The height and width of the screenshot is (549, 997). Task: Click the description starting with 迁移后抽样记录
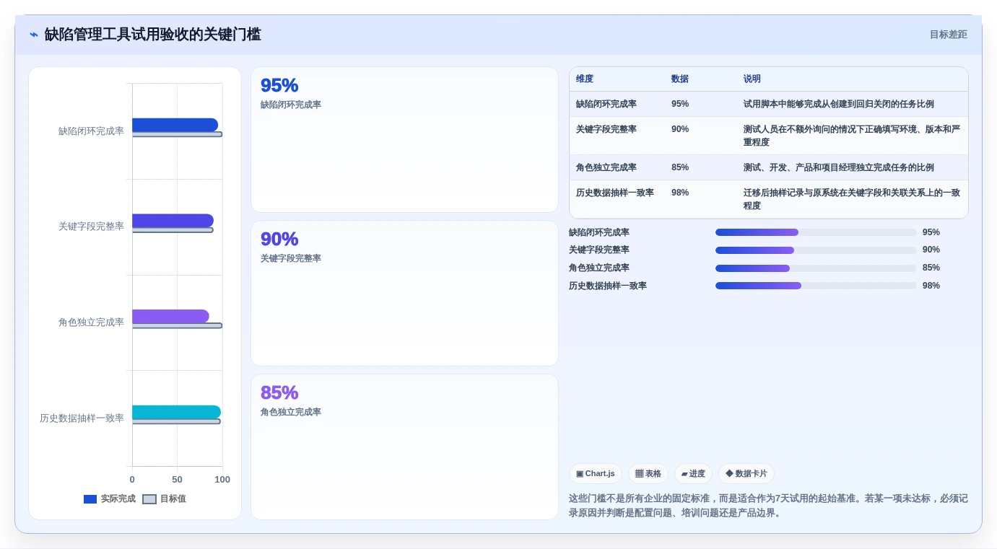pyautogui.click(x=852, y=199)
